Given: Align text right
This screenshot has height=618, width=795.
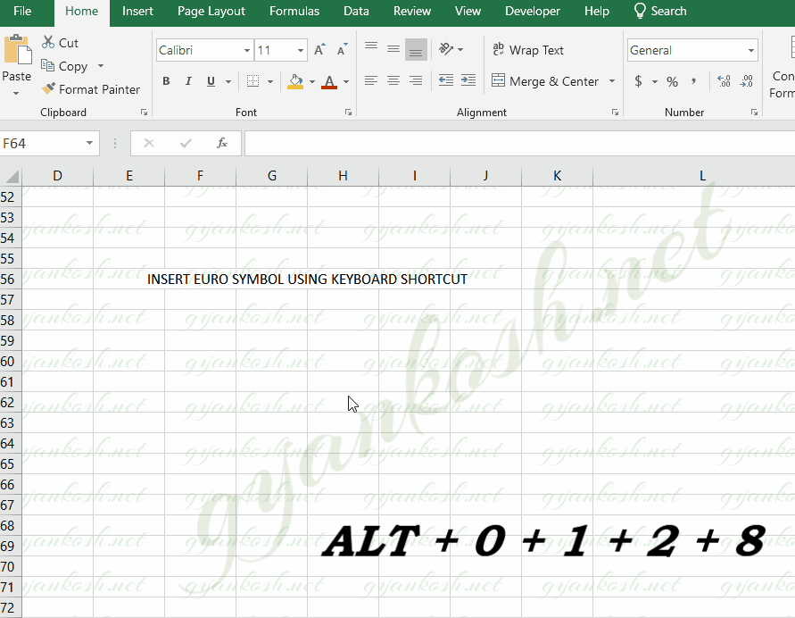Looking at the screenshot, I should pos(416,80).
